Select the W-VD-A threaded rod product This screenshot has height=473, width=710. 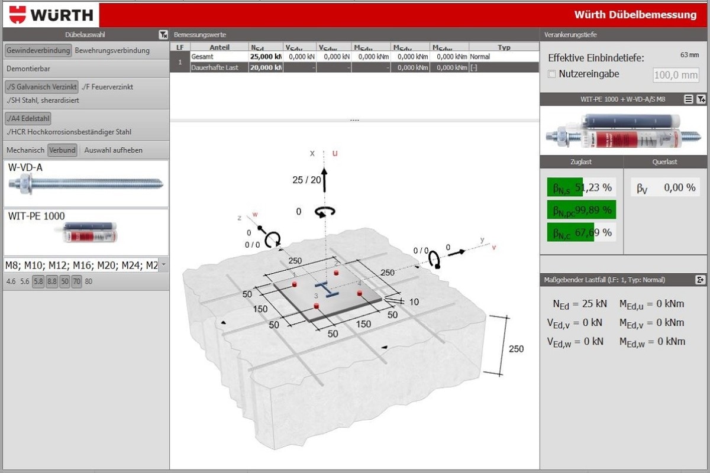tap(86, 183)
